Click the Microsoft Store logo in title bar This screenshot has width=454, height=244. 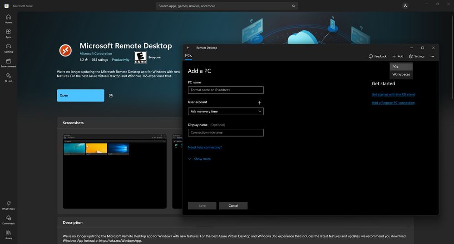(x=6, y=6)
